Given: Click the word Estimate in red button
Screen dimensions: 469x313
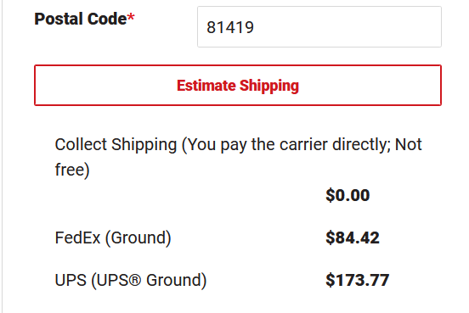Looking at the screenshot, I should click(x=206, y=86).
